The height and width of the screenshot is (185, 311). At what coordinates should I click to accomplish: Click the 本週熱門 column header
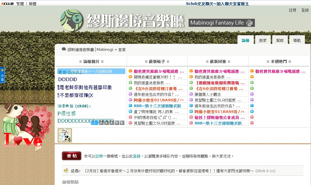[x=279, y=61]
